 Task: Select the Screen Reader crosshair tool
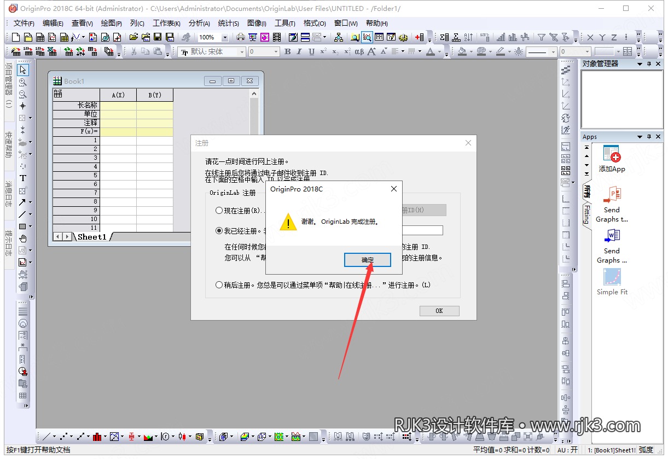tap(22, 106)
